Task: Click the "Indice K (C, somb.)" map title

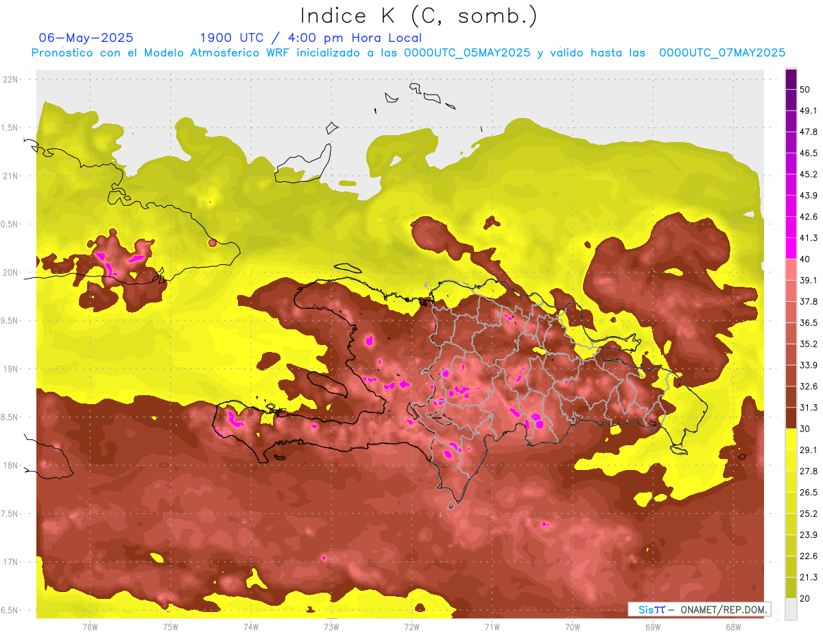Action: click(419, 16)
